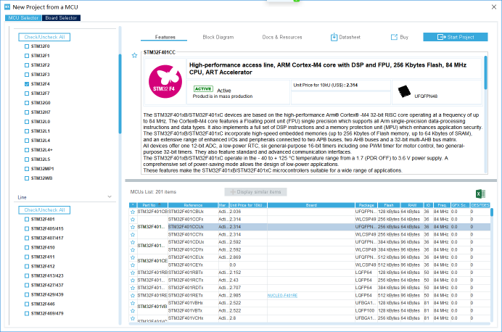The image size is (502, 332).
Task: Star the STM32F401CEYx row
Action: pos(133,265)
